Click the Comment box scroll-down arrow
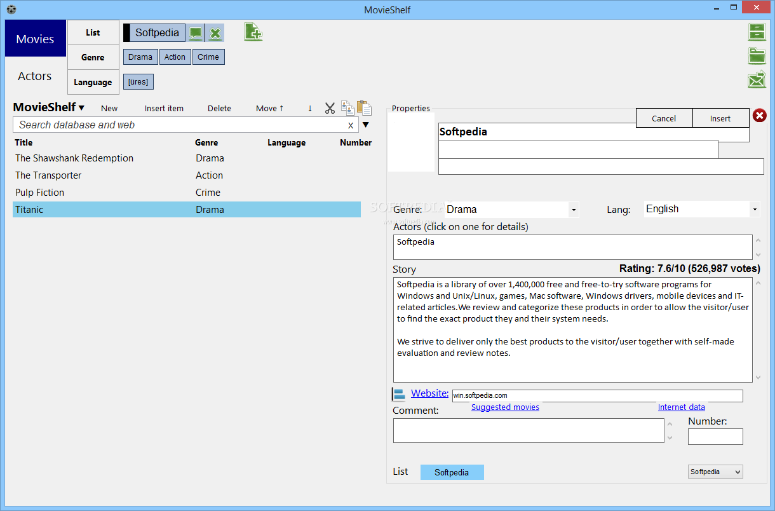This screenshot has height=511, width=775. pyautogui.click(x=670, y=438)
